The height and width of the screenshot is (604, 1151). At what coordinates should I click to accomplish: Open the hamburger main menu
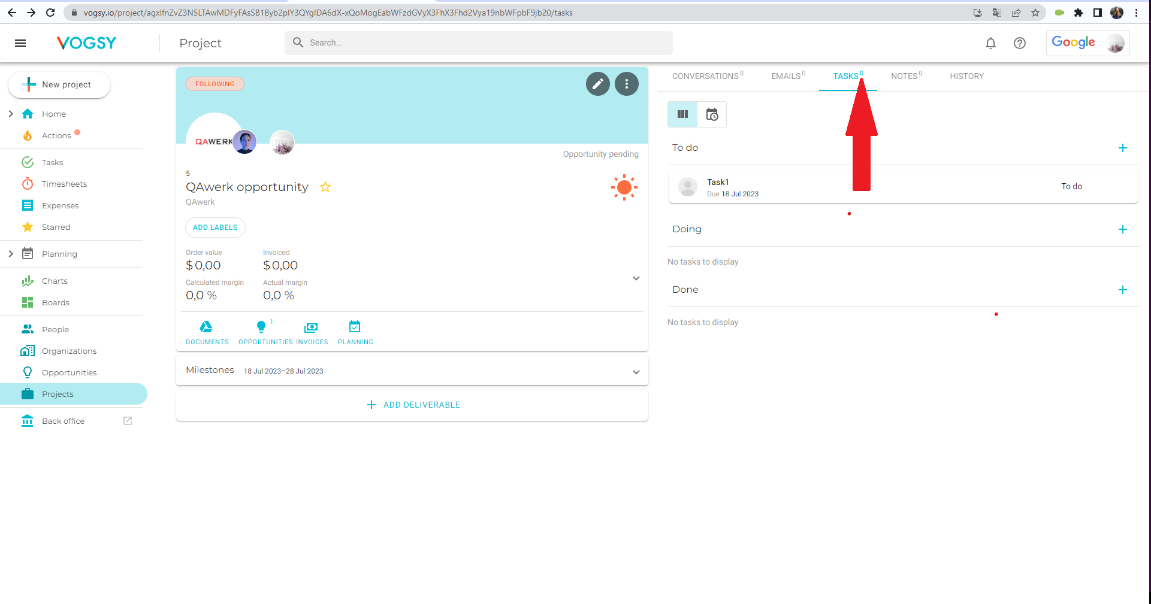click(x=20, y=43)
